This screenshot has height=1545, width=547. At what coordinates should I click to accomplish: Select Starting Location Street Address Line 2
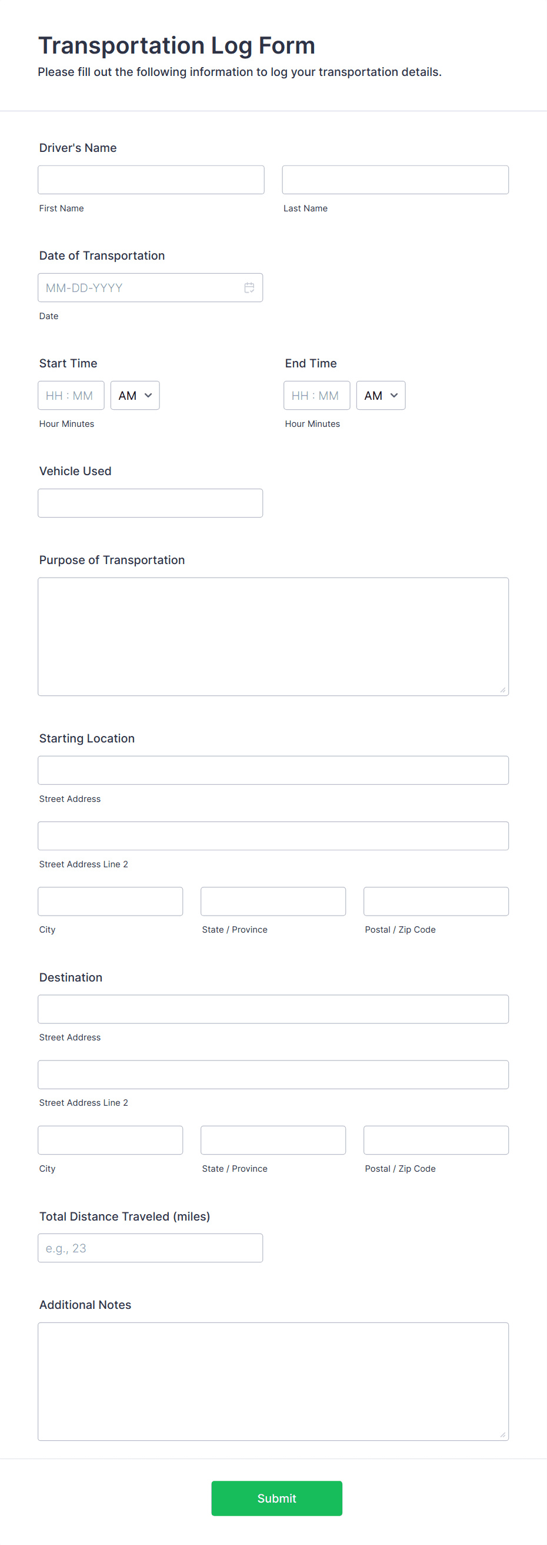272,836
